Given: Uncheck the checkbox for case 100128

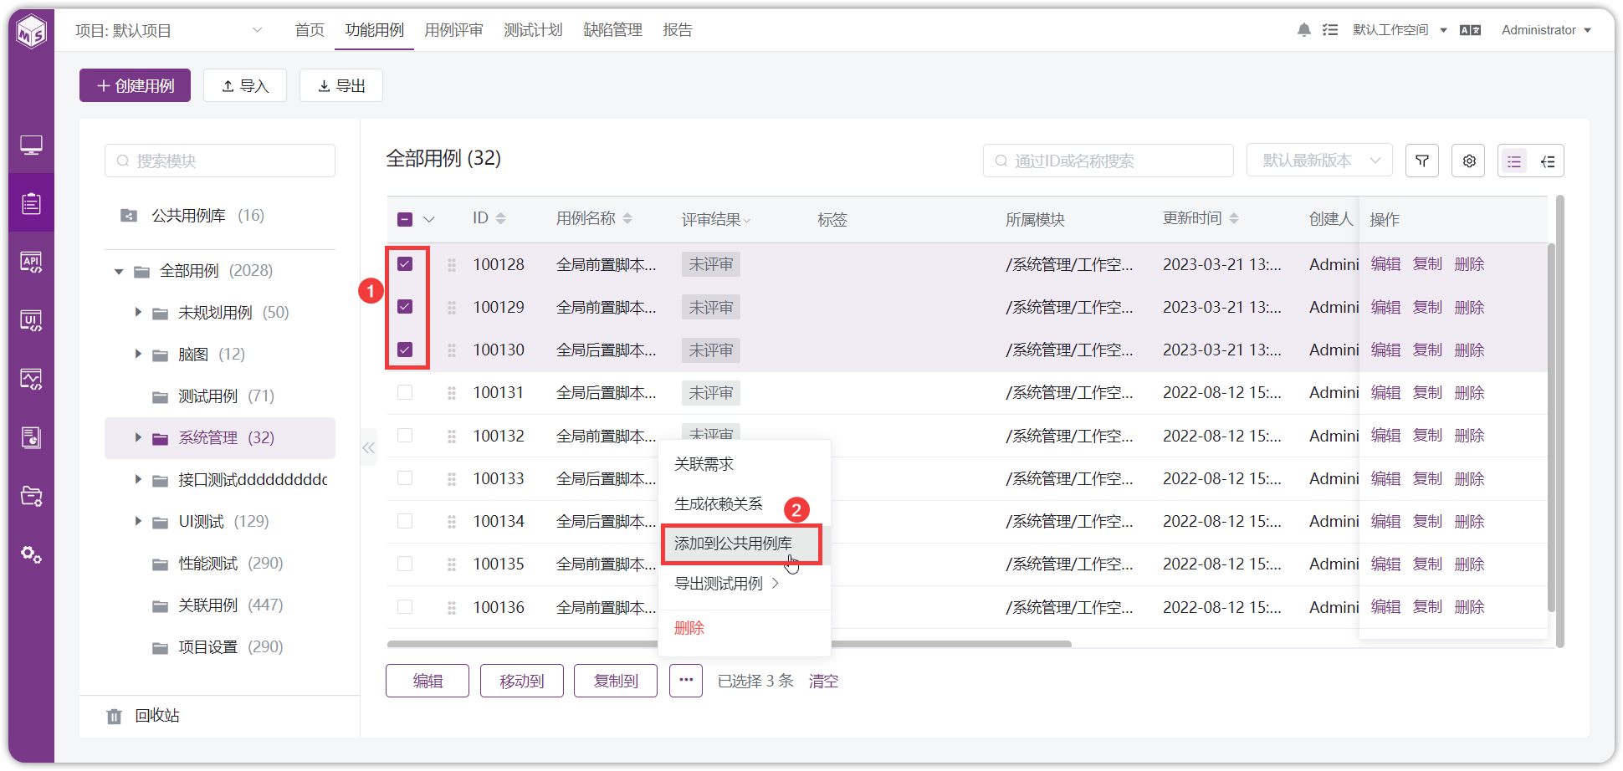Looking at the screenshot, I should point(405,264).
